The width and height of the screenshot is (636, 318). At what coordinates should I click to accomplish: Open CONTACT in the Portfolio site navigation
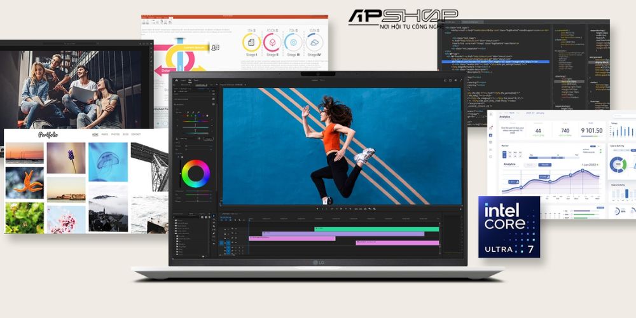(136, 134)
